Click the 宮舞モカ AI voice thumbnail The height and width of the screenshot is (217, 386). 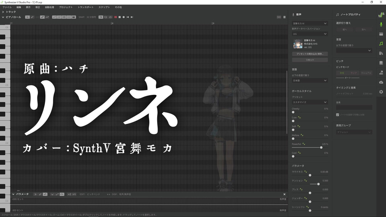pyautogui.click(x=298, y=44)
